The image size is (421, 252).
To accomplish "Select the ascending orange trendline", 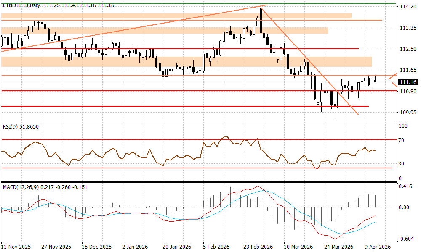I will (x=126, y=29).
